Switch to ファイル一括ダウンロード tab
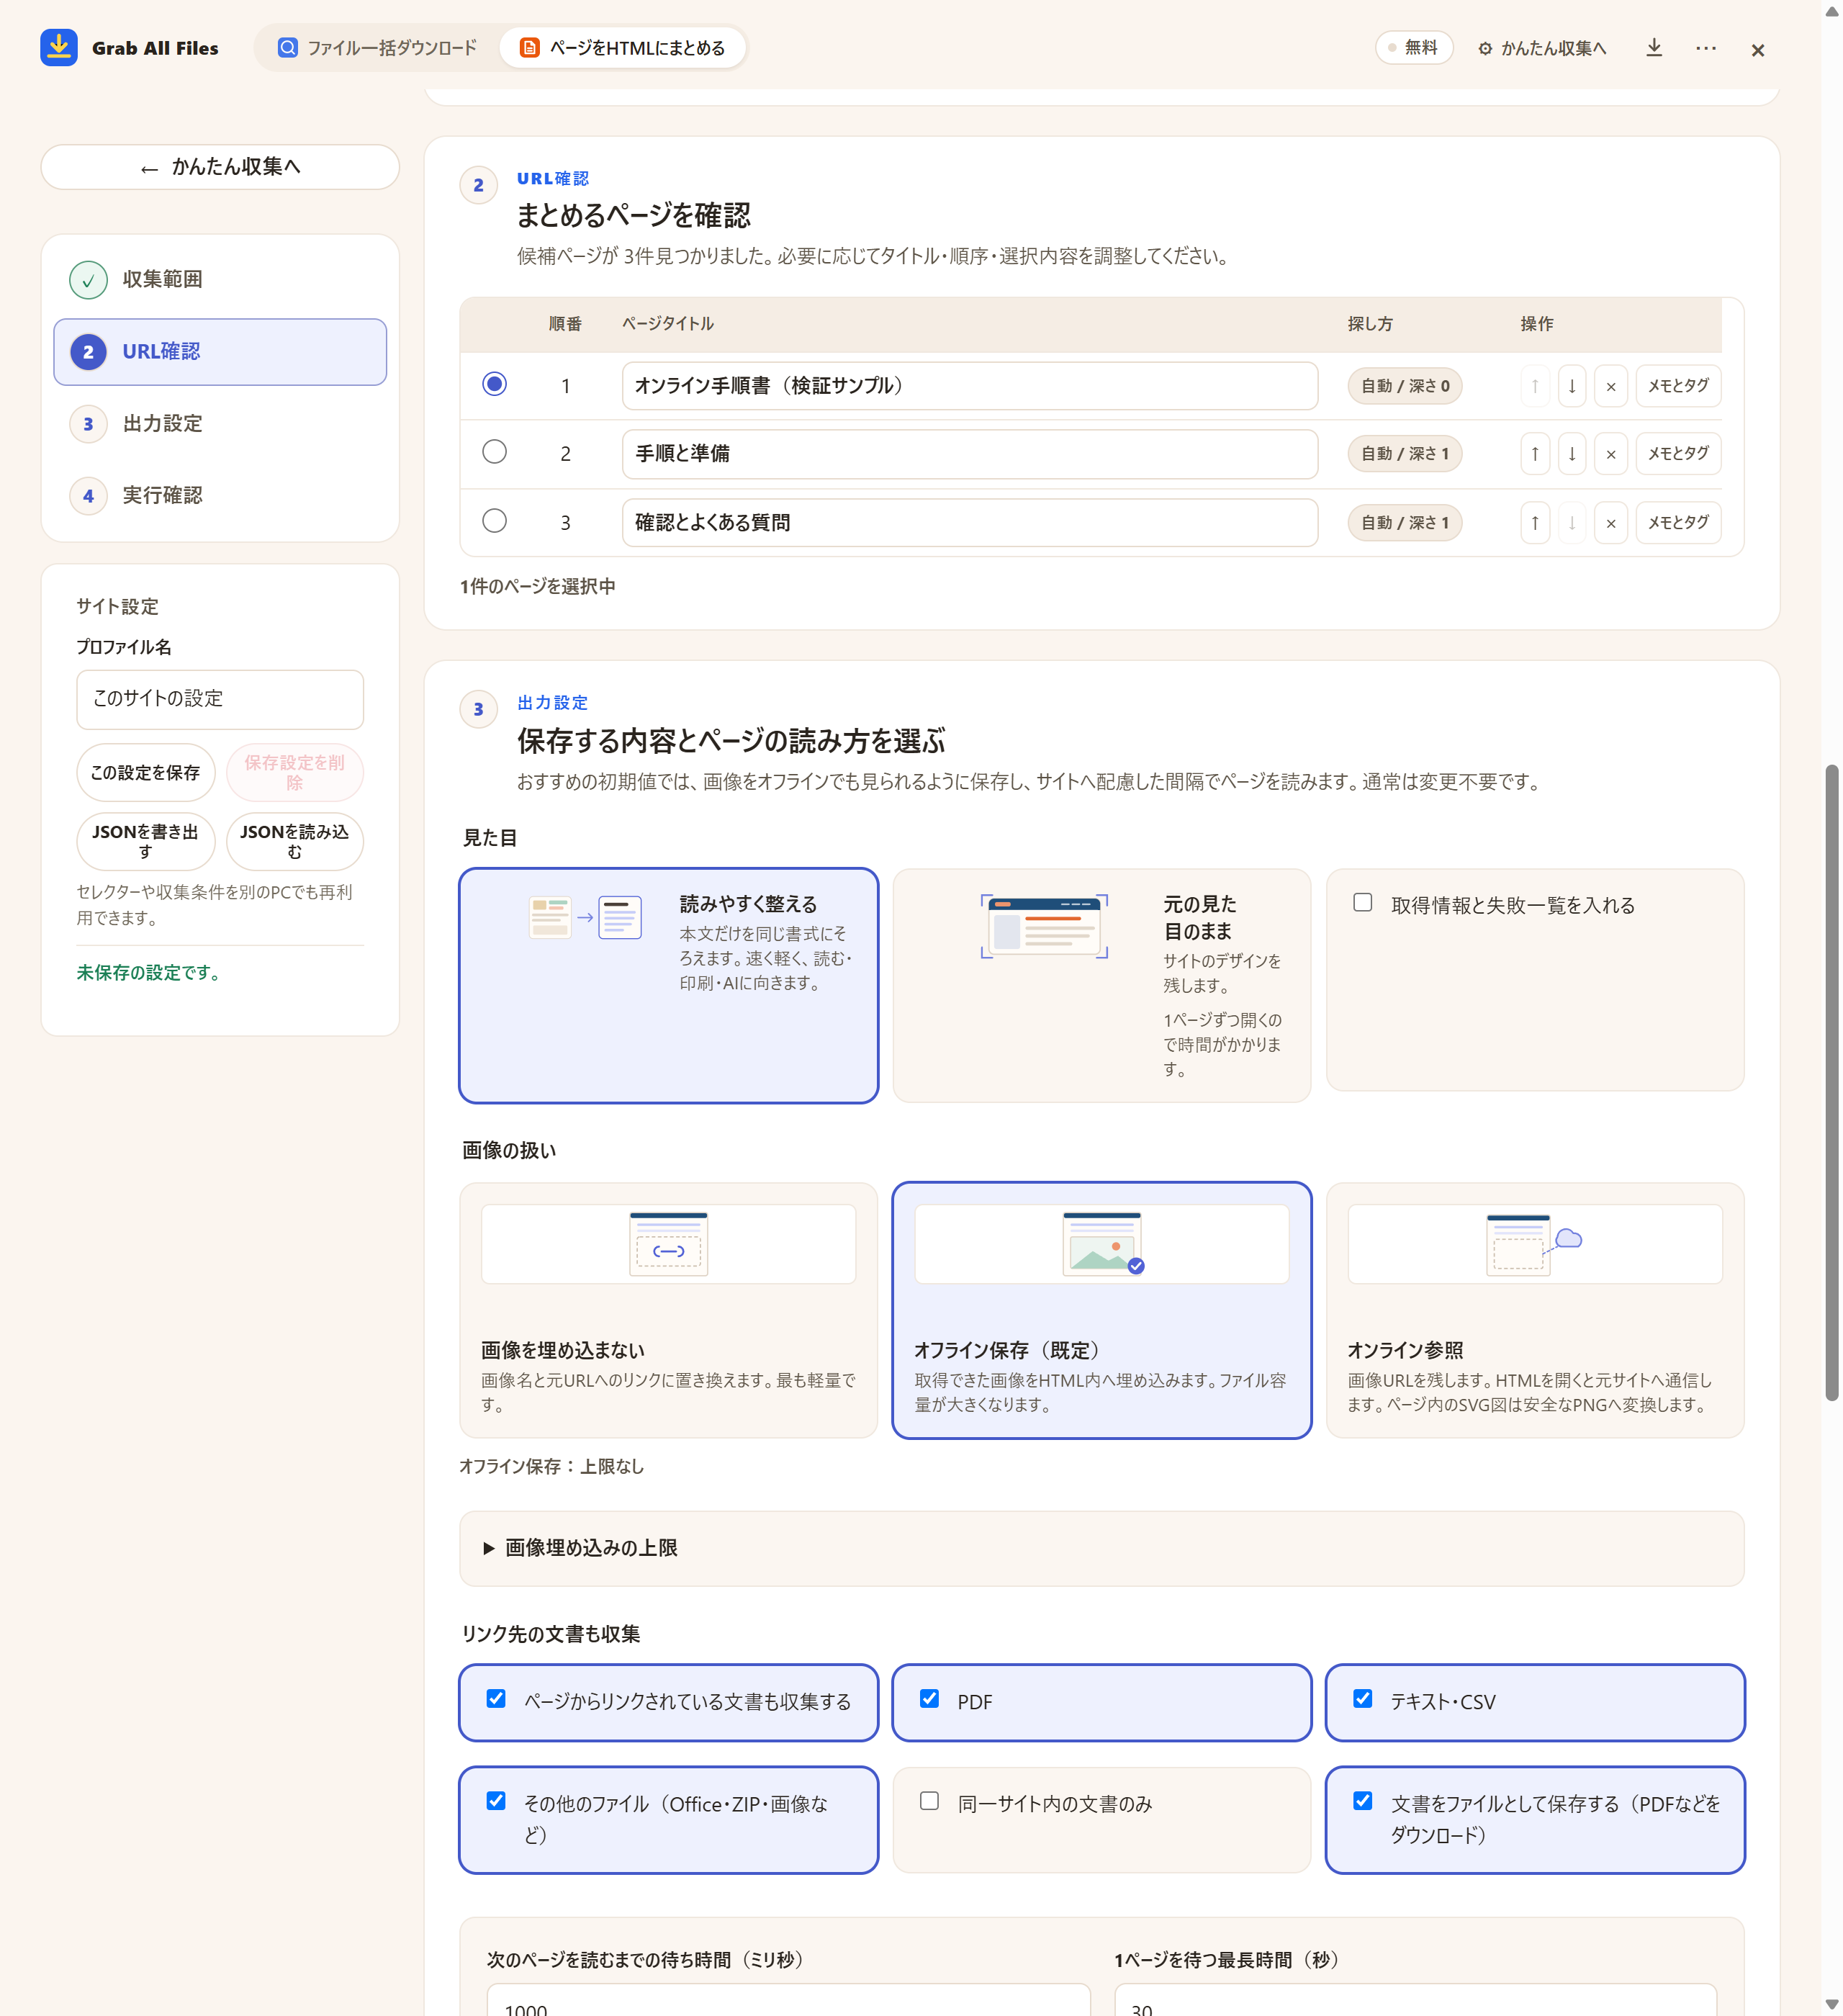Screen dimensions: 1843x2016 (x=377, y=48)
